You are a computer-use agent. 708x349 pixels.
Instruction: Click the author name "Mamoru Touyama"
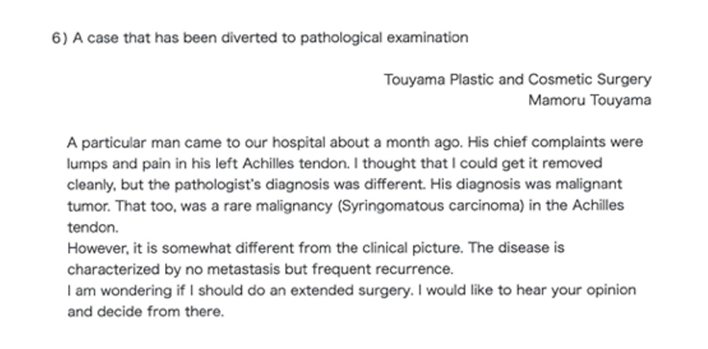[x=590, y=100]
